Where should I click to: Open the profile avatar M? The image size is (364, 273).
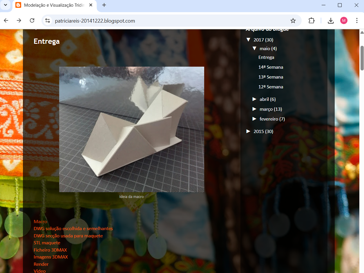(344, 21)
